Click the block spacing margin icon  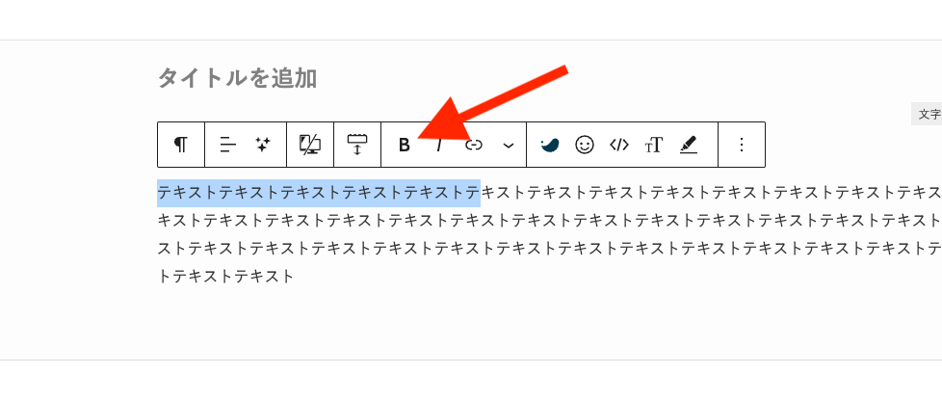point(357,145)
